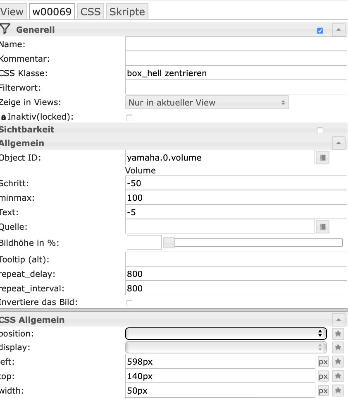Open object browser for Object ID
348x399 pixels.
(323, 157)
